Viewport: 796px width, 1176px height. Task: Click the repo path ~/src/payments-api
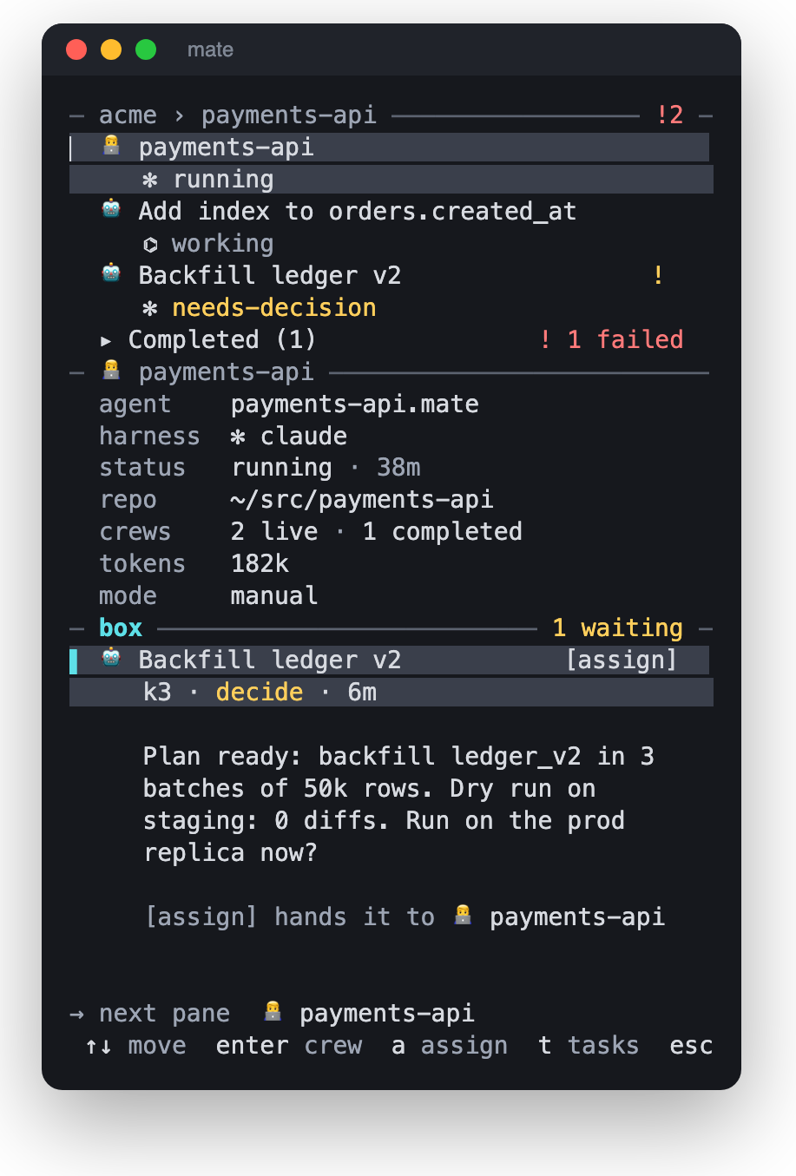tap(362, 500)
